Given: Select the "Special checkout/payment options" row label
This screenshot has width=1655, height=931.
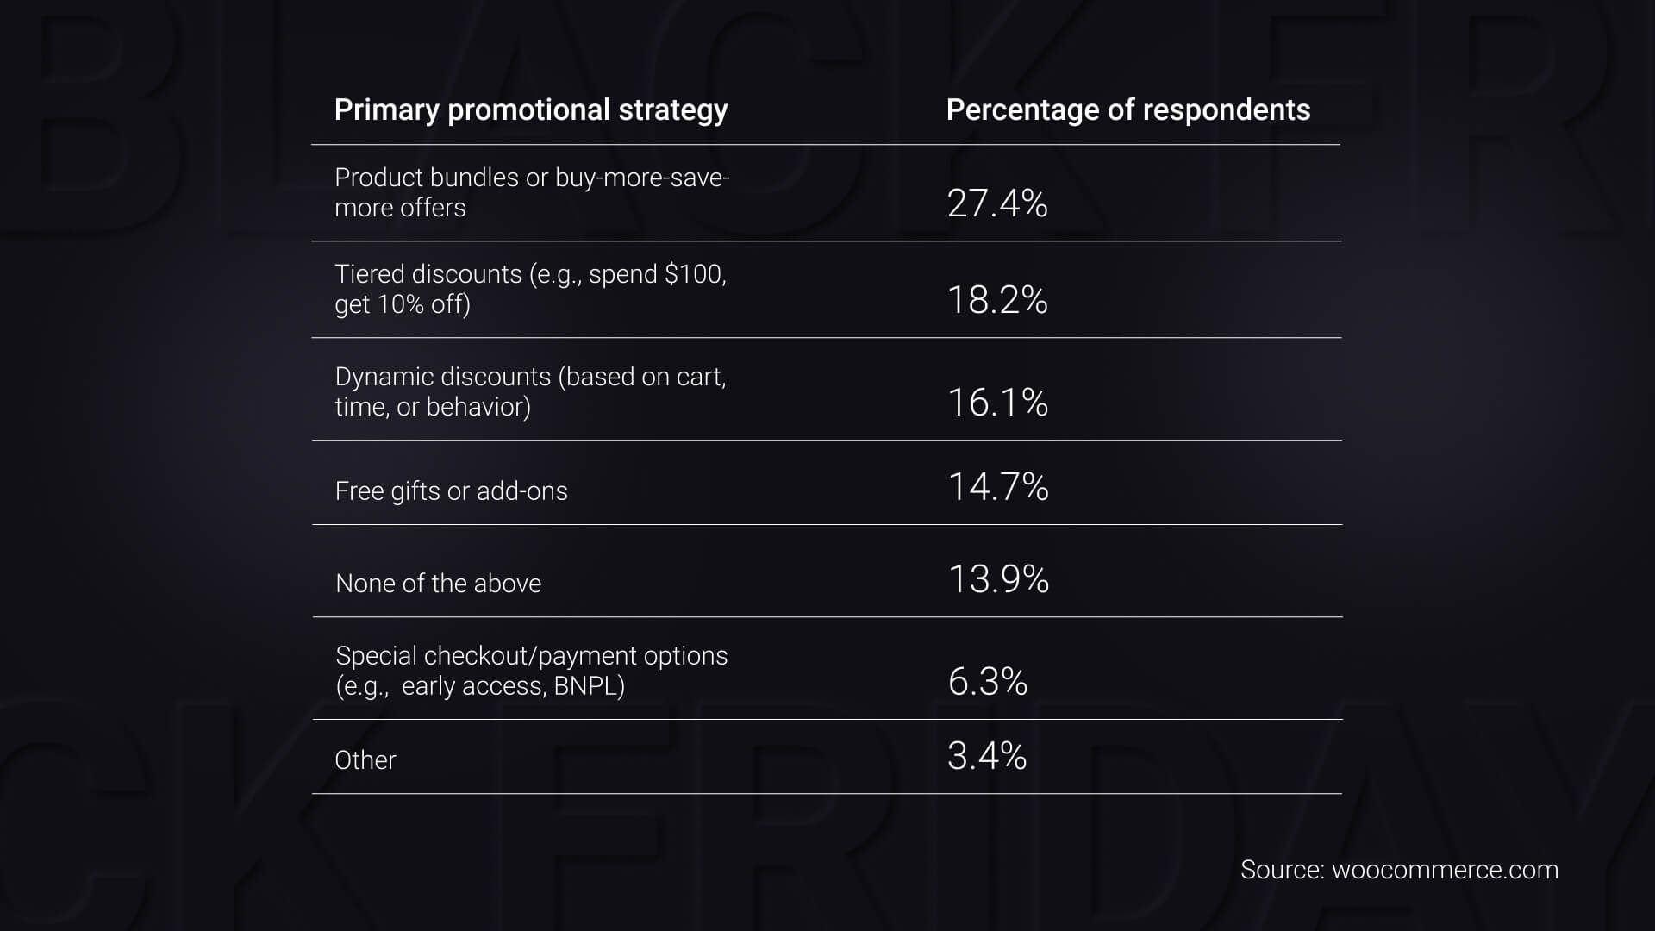Looking at the screenshot, I should coord(531,671).
